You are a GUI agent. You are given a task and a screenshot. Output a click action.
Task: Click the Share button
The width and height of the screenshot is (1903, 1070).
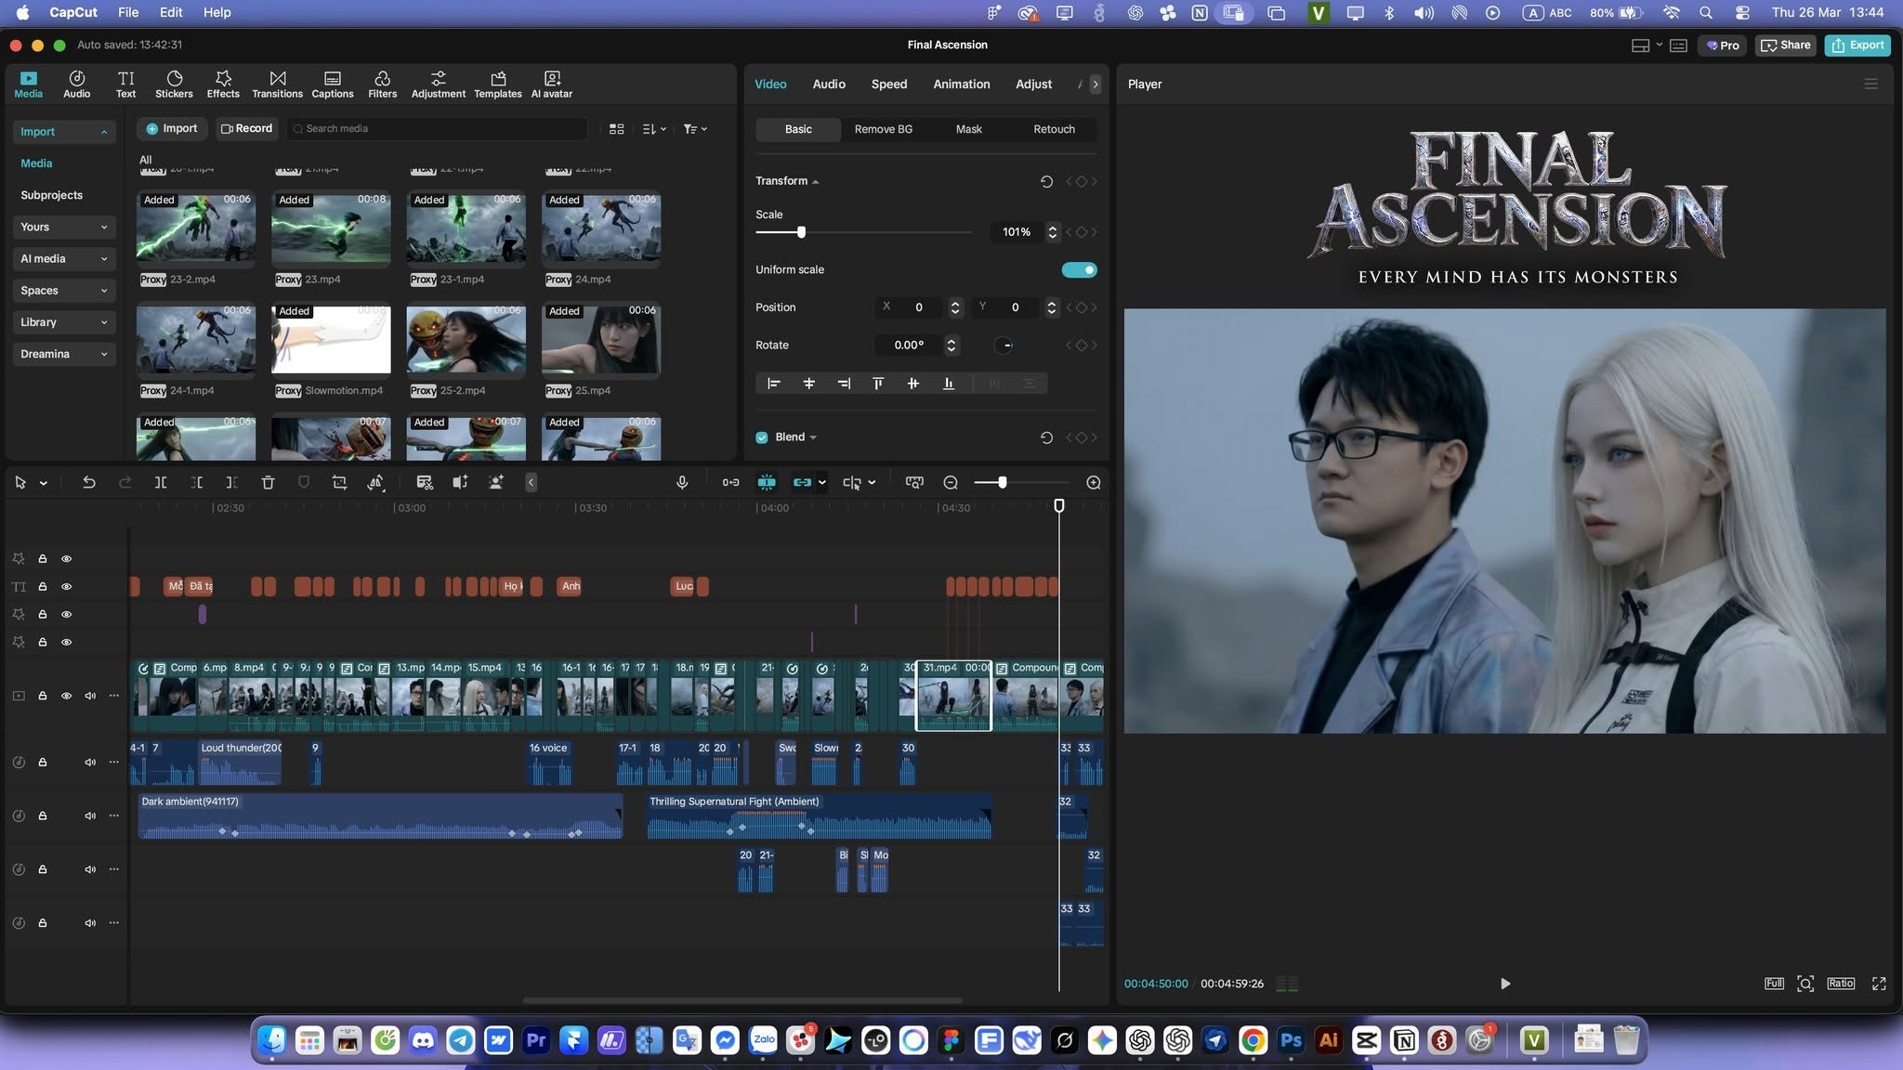coord(1785,45)
